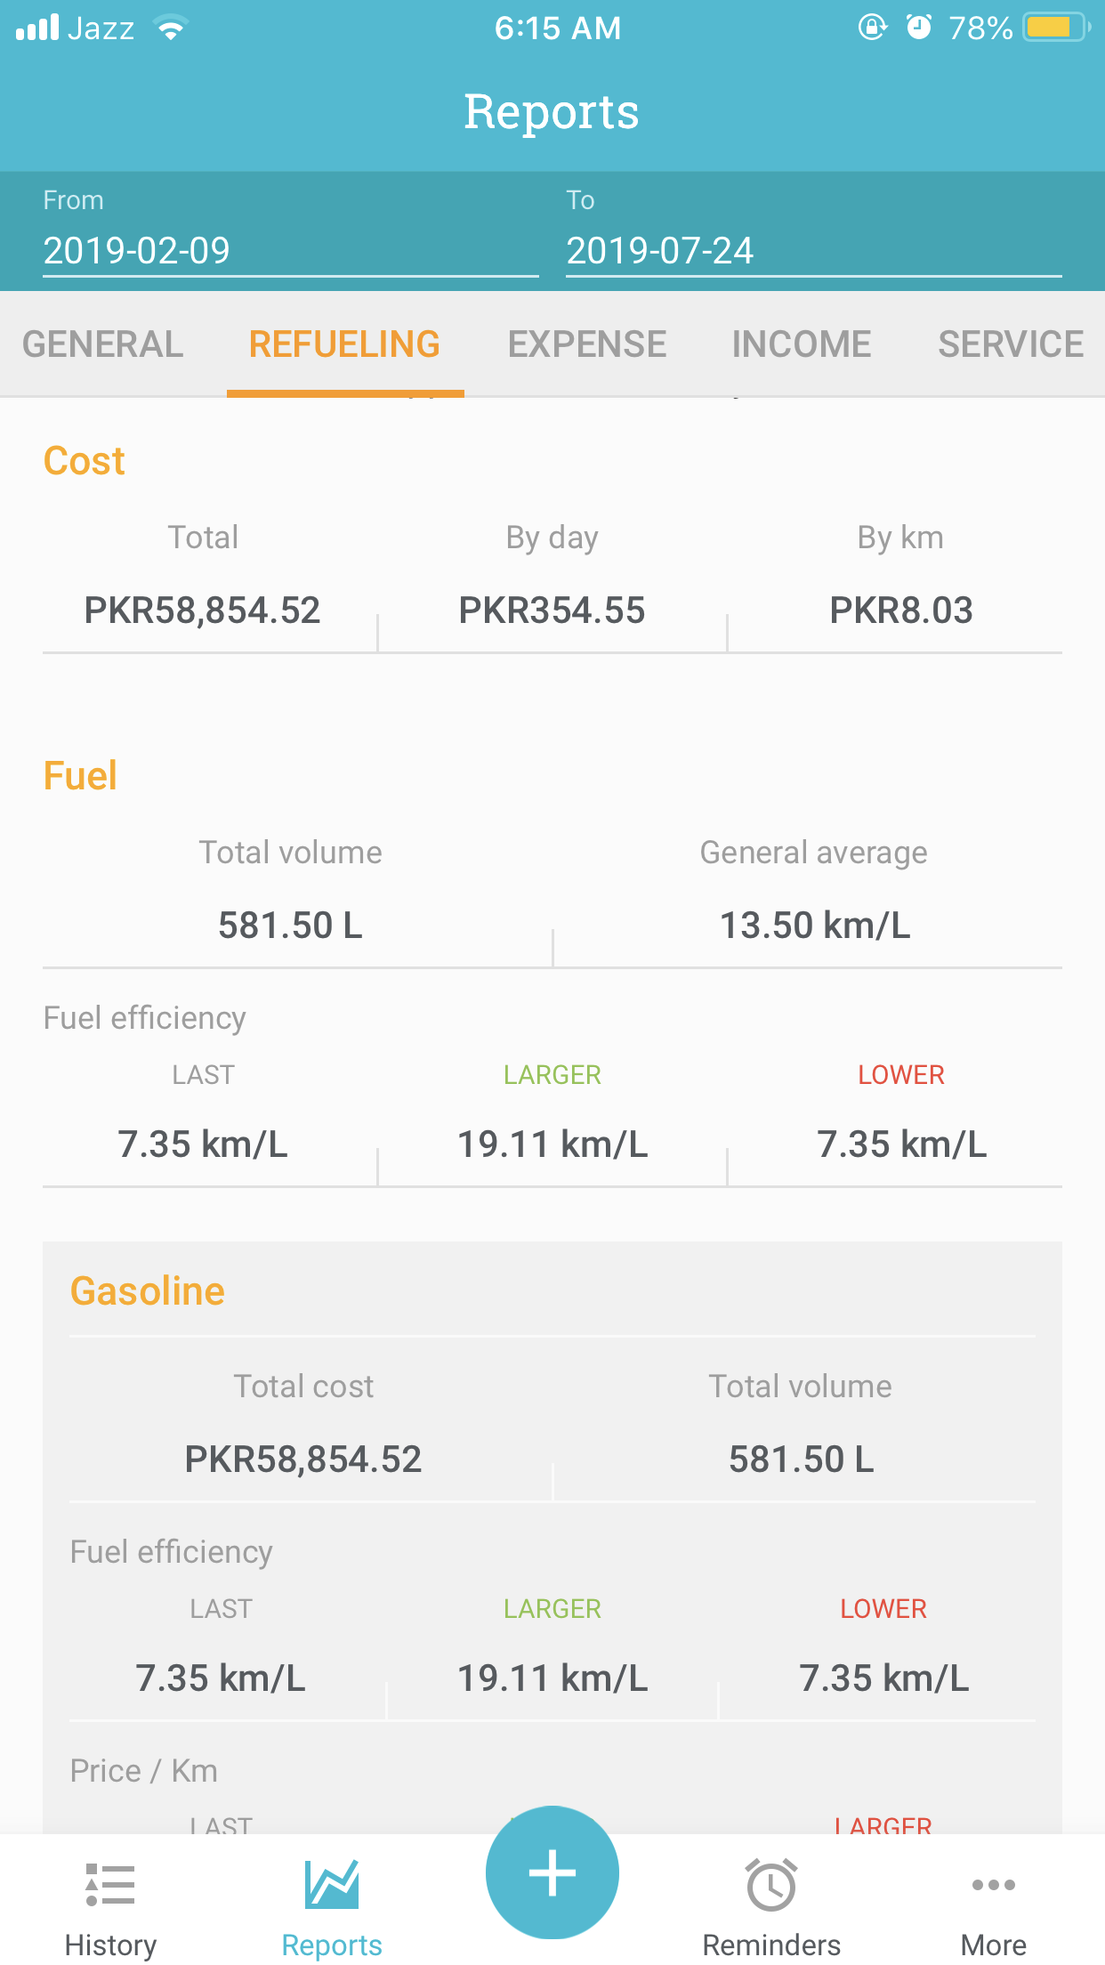Open the SERVICE tab
This screenshot has height=1965, width=1105.
[x=1012, y=344]
